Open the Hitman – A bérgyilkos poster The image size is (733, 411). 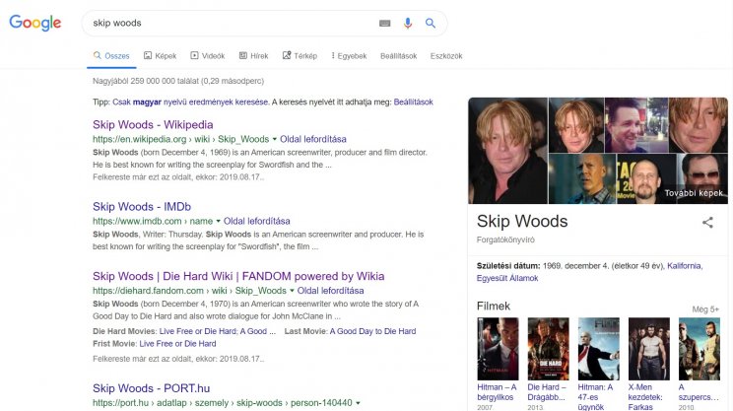click(498, 349)
